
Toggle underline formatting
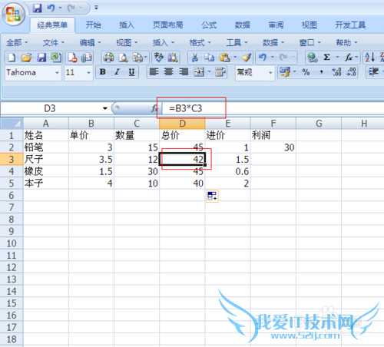click(x=131, y=72)
